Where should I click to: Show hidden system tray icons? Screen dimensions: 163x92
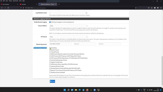click(x=137, y=90)
